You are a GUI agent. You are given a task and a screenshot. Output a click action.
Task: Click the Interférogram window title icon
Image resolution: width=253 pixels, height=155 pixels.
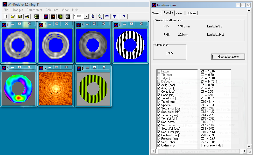(x=154, y=5)
